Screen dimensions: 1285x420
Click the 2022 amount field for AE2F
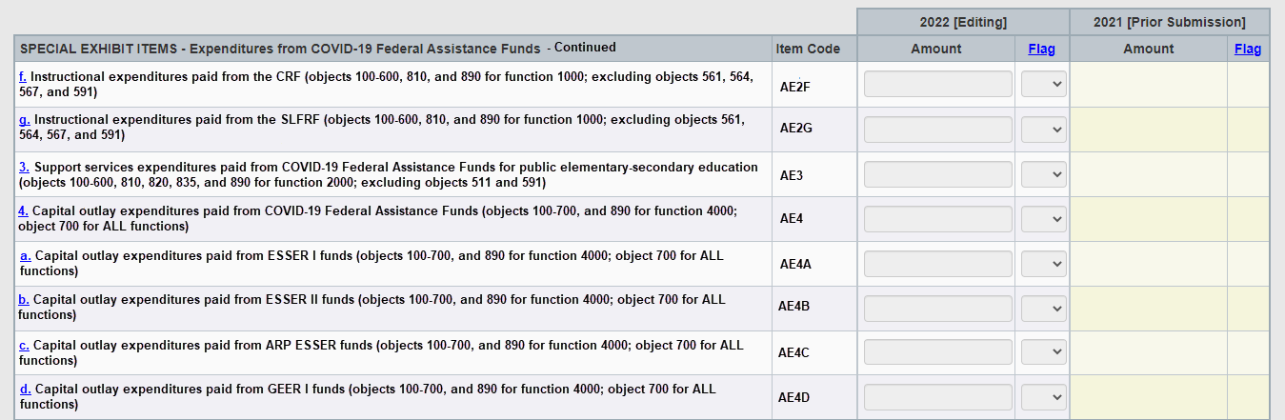[x=937, y=85]
